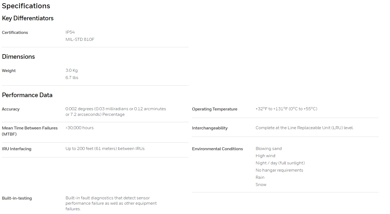Image resolution: width=390 pixels, height=214 pixels.
Task: Select the Accuracy label
Action: pos(11,109)
